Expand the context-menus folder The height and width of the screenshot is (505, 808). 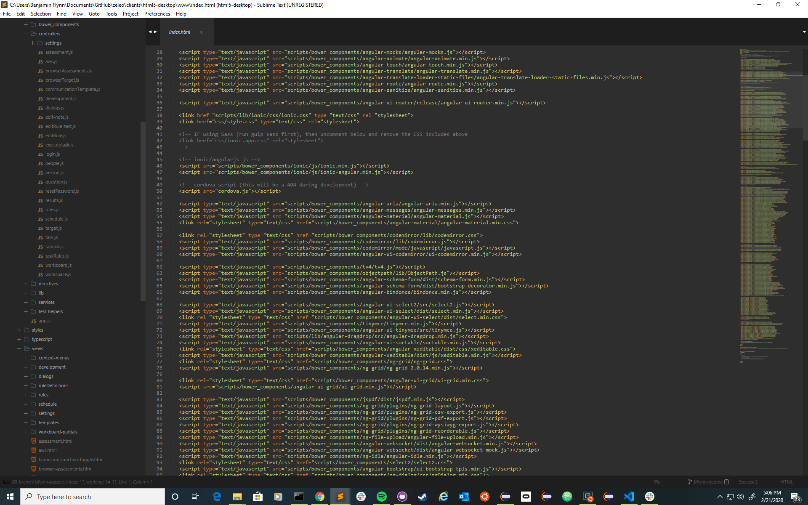click(26, 358)
